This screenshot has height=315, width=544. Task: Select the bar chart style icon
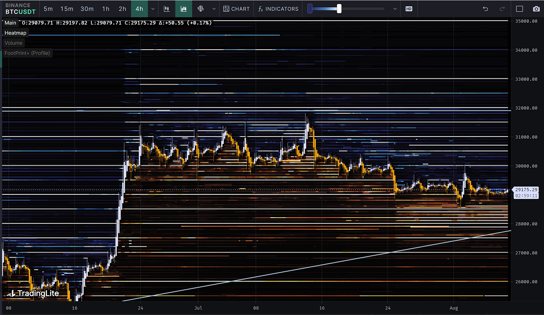coord(167,9)
